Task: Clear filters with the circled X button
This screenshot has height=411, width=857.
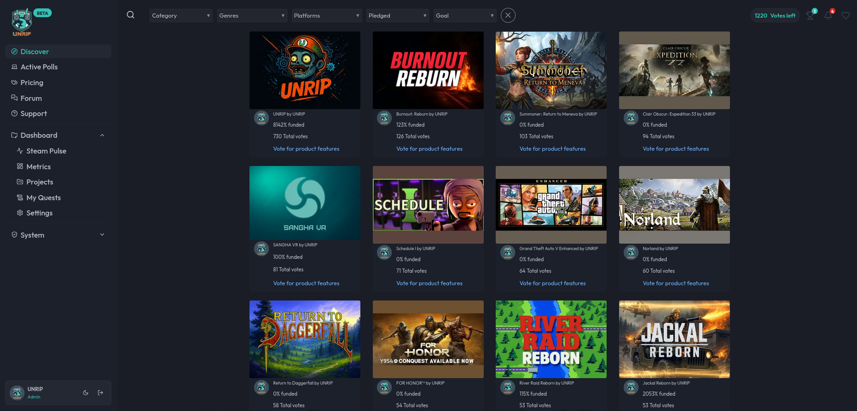Action: click(x=508, y=16)
